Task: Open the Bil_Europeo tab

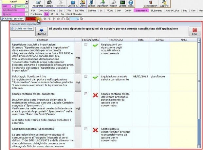Action: click(157, 10)
